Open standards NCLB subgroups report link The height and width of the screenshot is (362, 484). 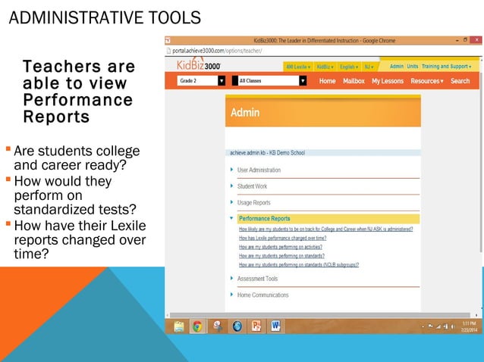click(299, 264)
